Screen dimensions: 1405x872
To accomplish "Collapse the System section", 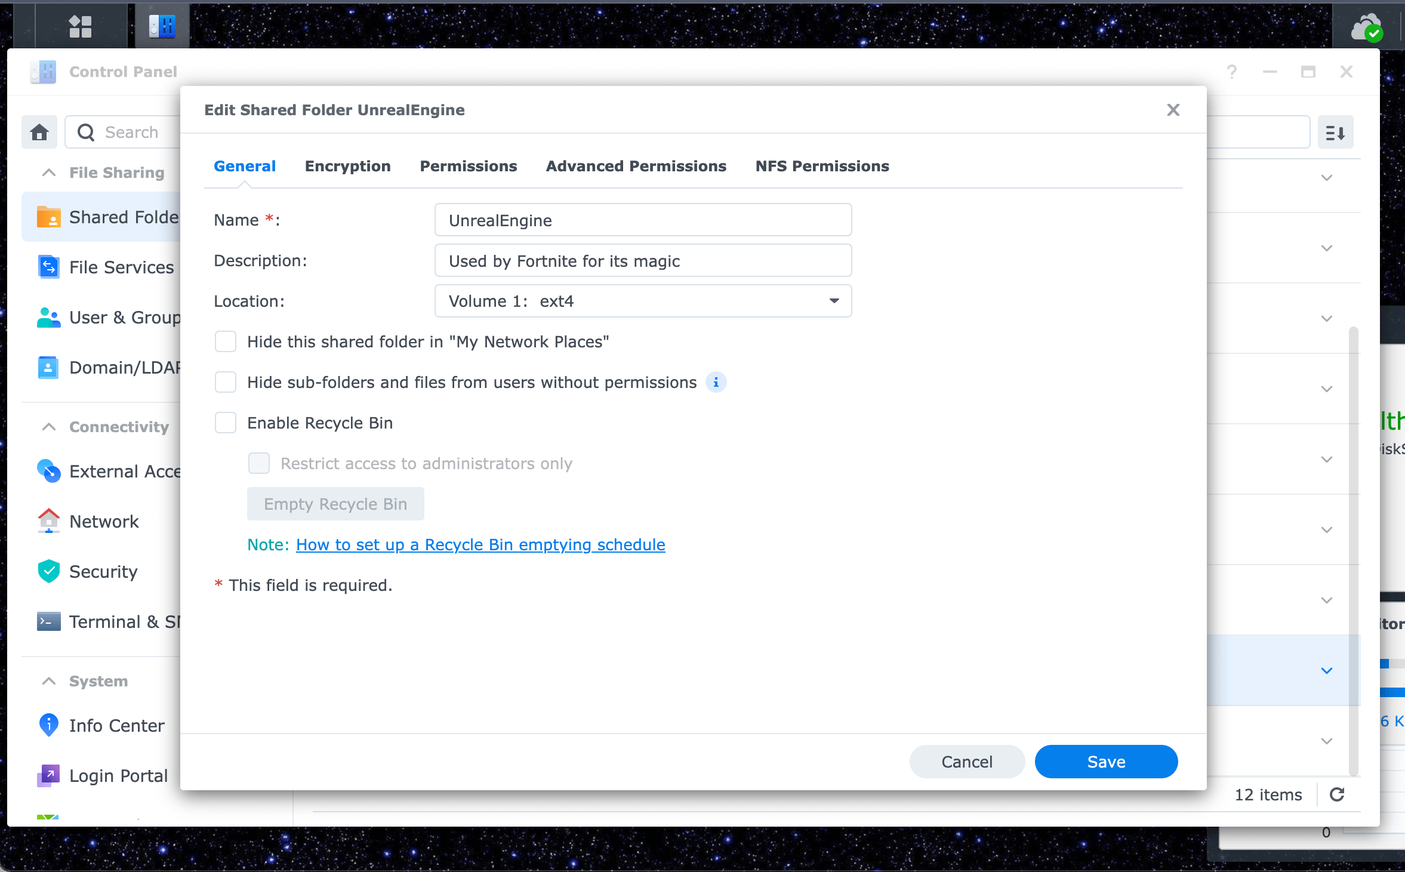I will 49,681.
